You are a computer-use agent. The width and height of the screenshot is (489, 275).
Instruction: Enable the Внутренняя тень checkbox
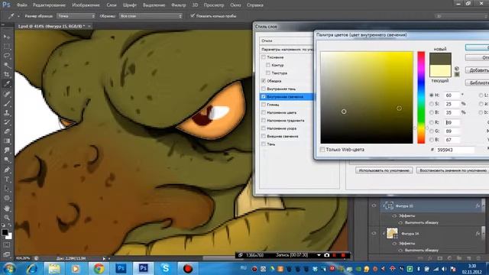coord(264,89)
